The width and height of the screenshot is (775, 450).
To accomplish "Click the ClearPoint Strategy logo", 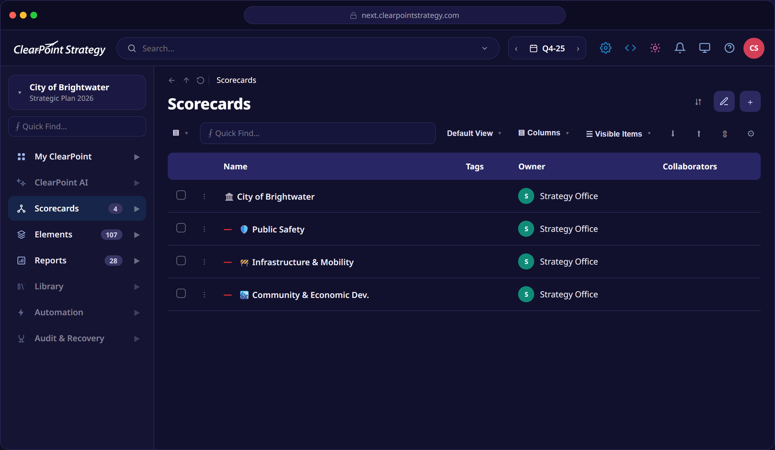I will click(60, 49).
